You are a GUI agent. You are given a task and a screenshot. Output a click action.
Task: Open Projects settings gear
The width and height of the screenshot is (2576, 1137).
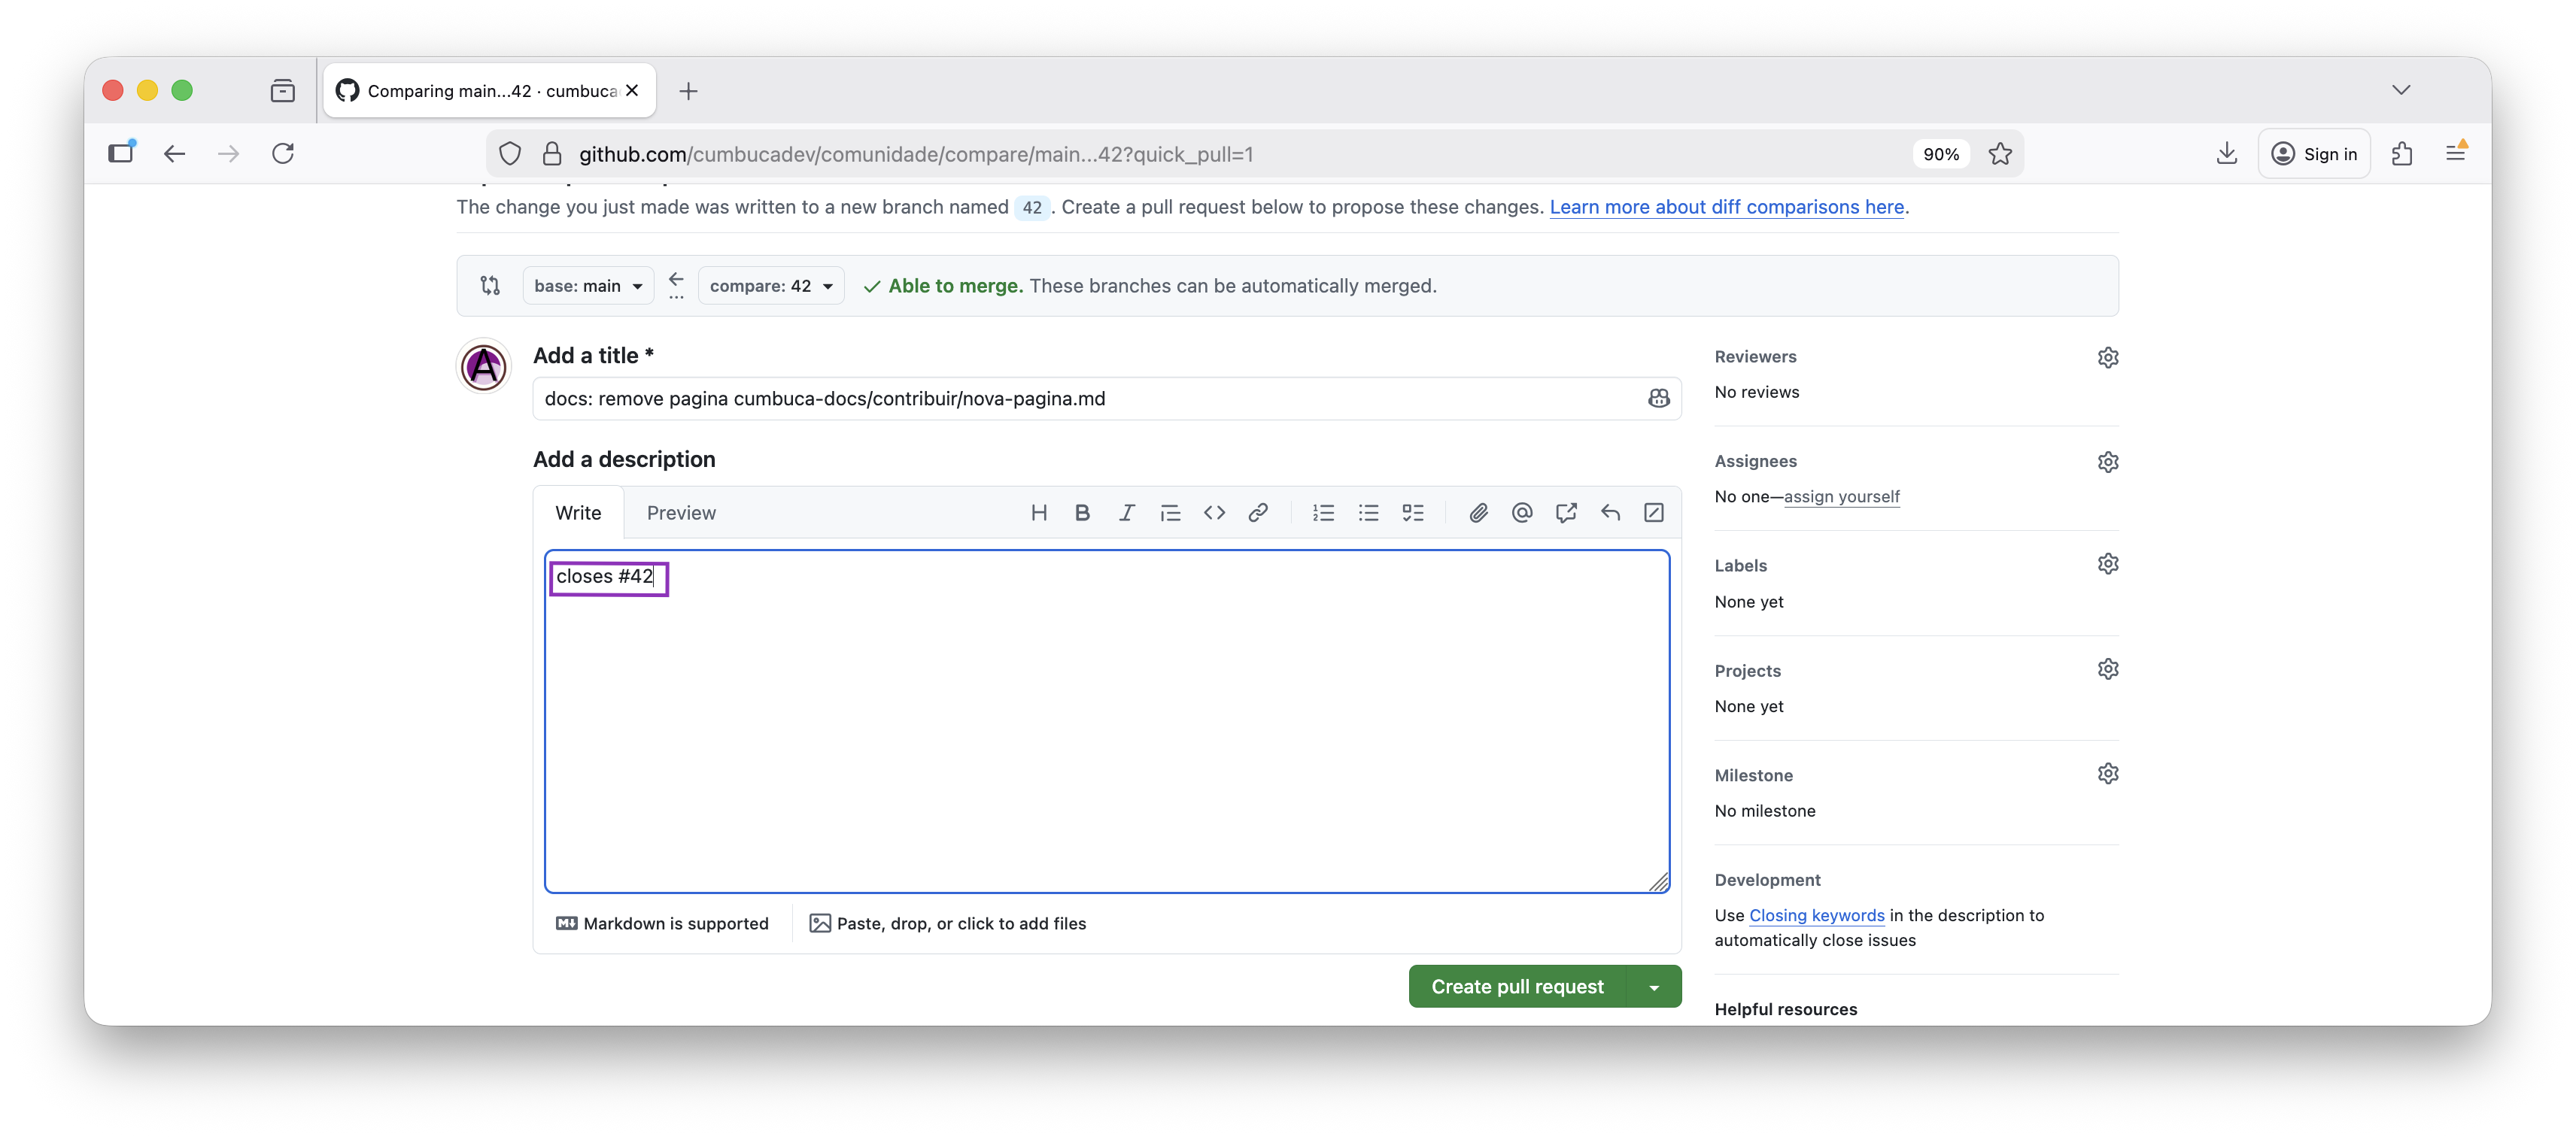point(2108,669)
